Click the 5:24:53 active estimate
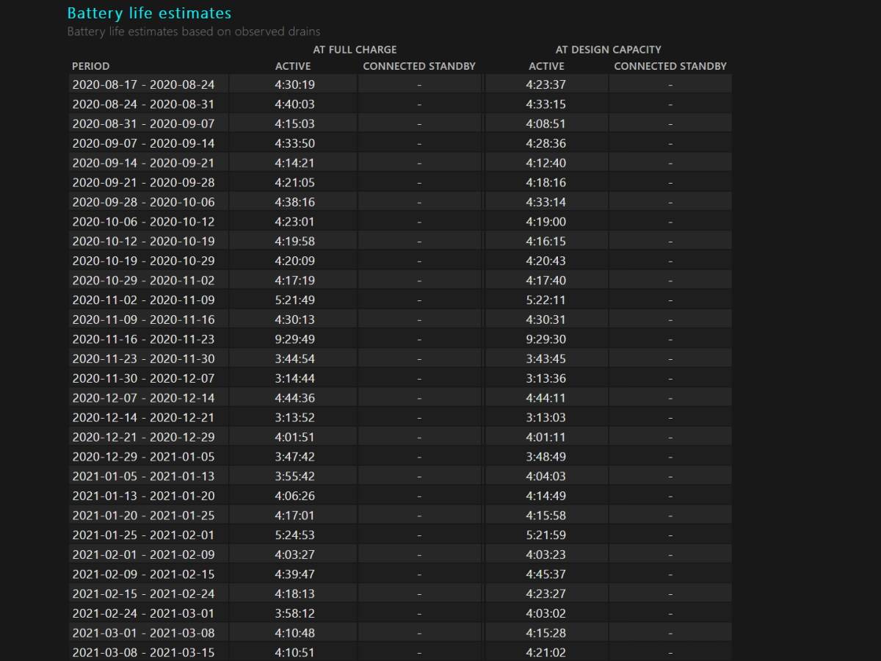 (x=294, y=535)
